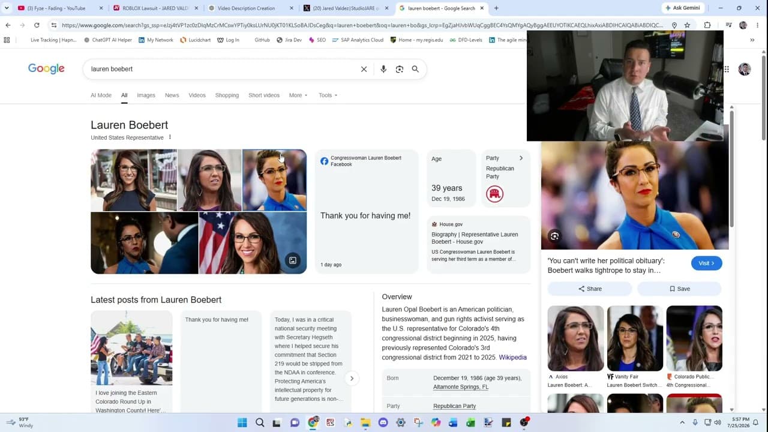Open a new browser tab
Image resolution: width=768 pixels, height=432 pixels.
496,8
